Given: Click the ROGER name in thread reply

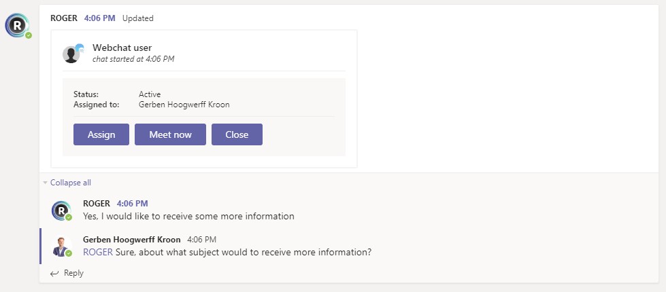Looking at the screenshot, I should (x=97, y=203).
